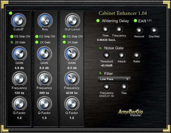
Task: Click the Q Factor knob in the Out Level column
Action: click(72, 103)
